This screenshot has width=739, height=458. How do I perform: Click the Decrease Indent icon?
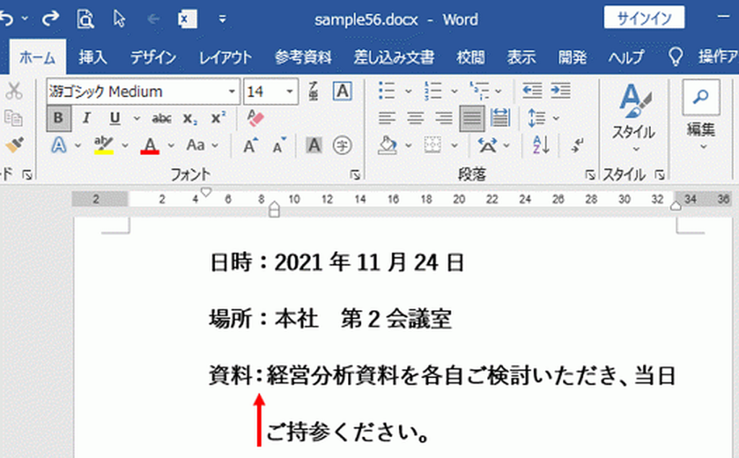(x=532, y=90)
